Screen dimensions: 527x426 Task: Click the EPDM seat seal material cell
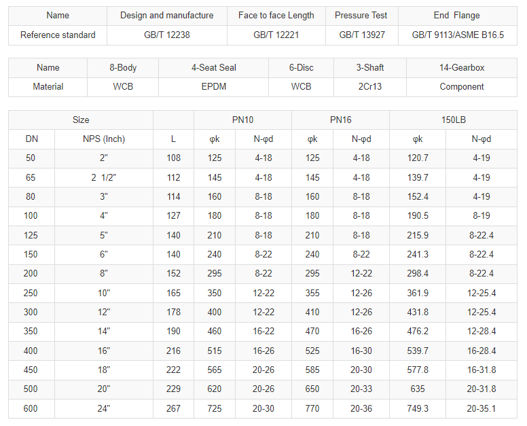point(213,87)
